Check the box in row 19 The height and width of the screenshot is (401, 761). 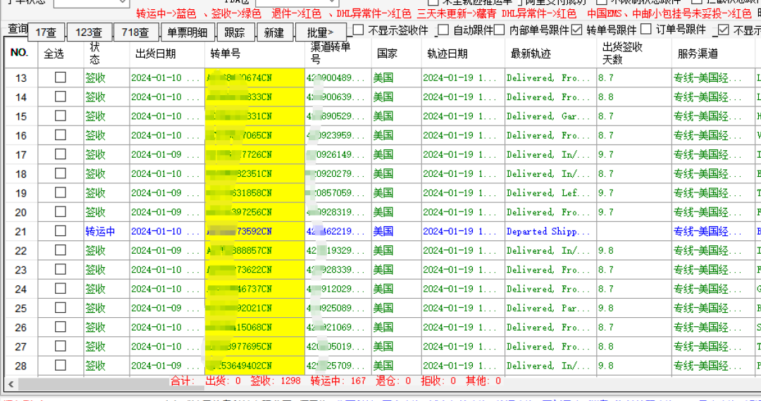pos(60,192)
